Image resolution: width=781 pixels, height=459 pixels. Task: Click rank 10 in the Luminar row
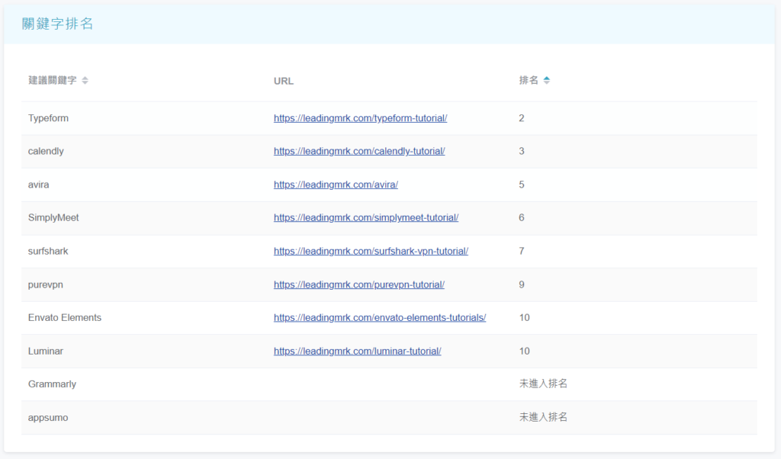click(524, 351)
